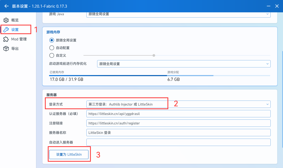
Task: Select 自定义 memory radio button
Action: point(52,55)
